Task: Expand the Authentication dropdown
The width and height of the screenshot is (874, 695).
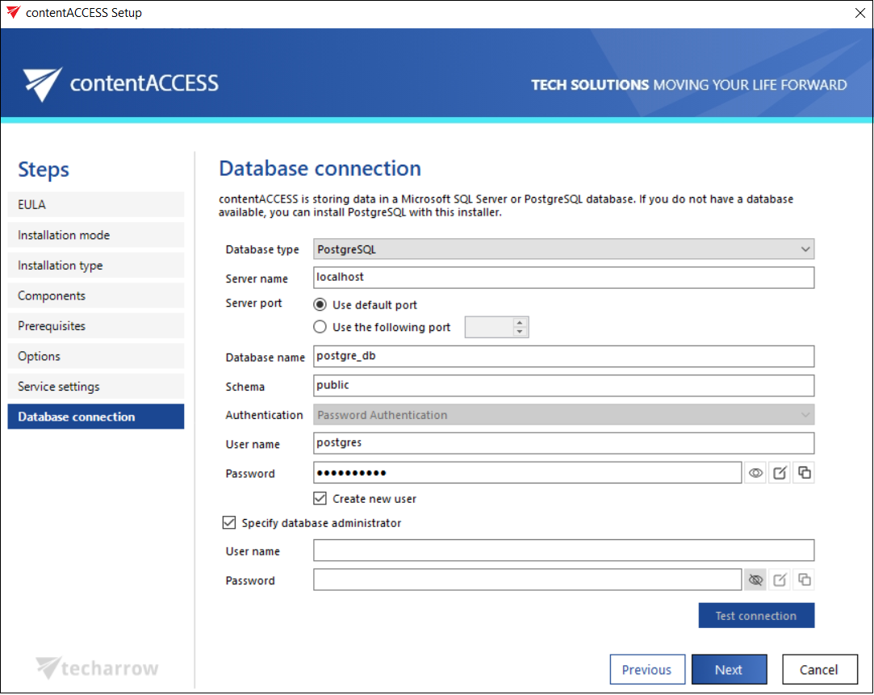Action: coord(563,415)
